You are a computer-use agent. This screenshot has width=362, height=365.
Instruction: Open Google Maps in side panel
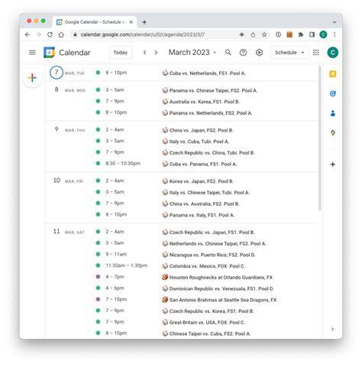pyautogui.click(x=333, y=133)
